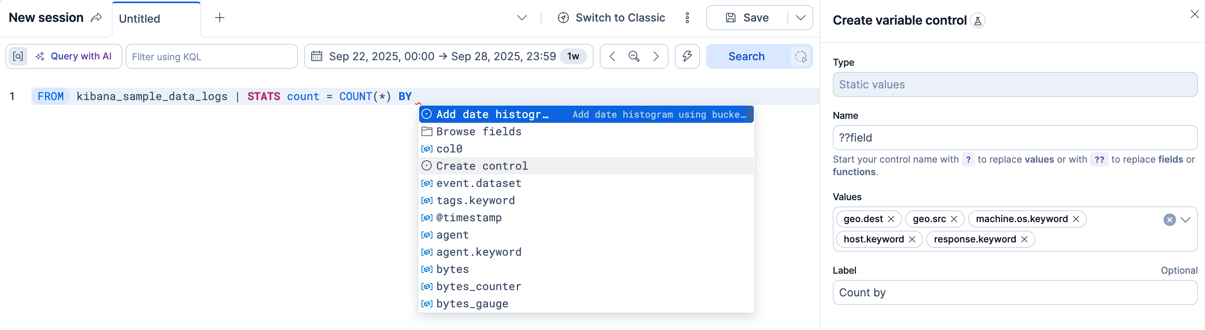Select event.dataset field suggestion
This screenshot has height=330, width=1205.
(x=586, y=183)
